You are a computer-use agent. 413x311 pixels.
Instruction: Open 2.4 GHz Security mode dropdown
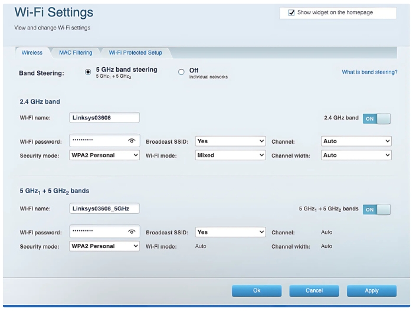[104, 155]
